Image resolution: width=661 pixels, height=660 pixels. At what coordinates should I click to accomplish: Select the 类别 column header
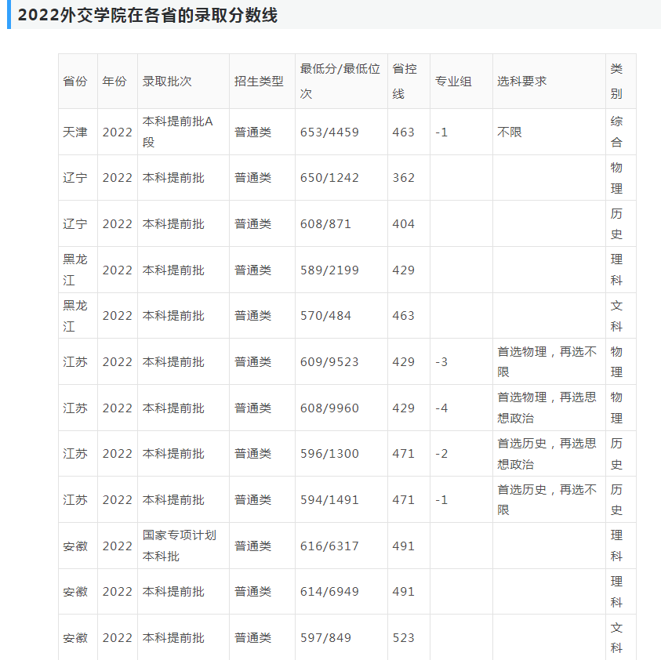tap(619, 81)
